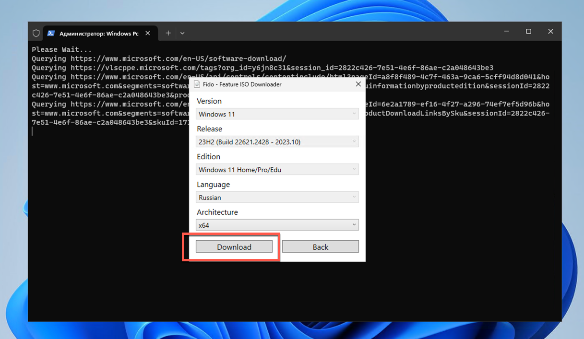The image size is (584, 339).
Task: Close the PowerShell terminal tab
Action: (x=148, y=33)
